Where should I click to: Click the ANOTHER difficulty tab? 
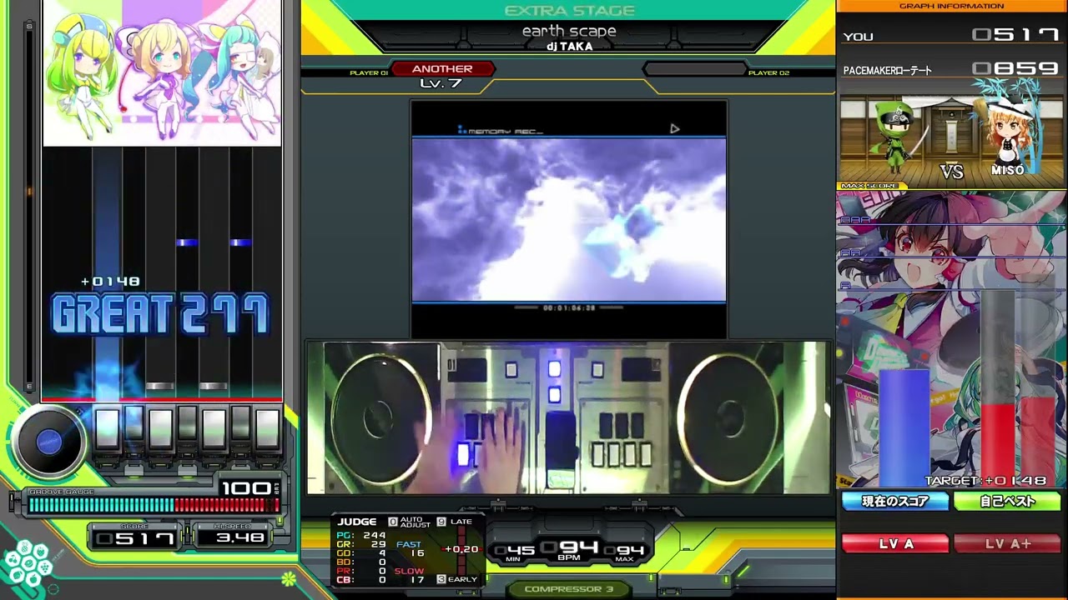pos(442,69)
